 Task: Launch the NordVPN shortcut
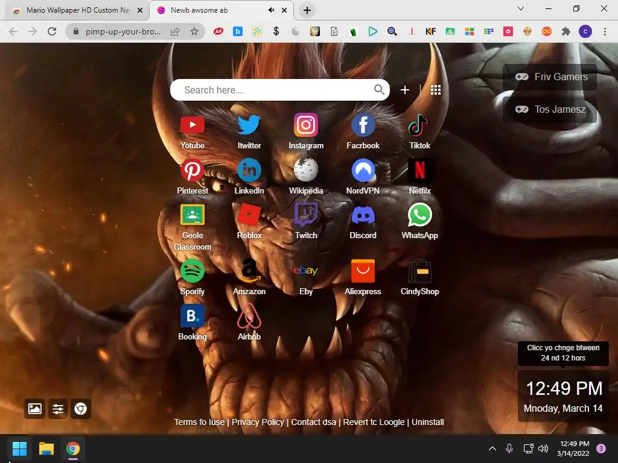(363, 171)
